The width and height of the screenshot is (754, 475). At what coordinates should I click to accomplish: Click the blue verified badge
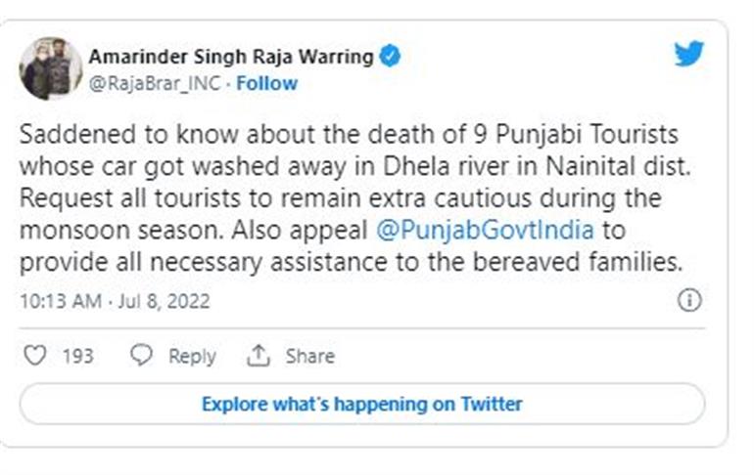389,57
